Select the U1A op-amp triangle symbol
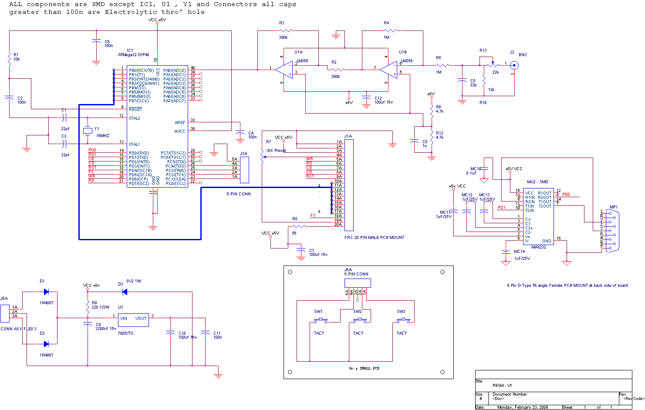The height and width of the screenshot is (410, 645). pos(284,69)
